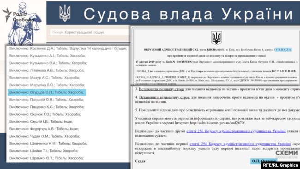The image size is (300, 169).
Task: Click paragraph 5 'Повідомити відповідача' text
Action: coord(217,110)
